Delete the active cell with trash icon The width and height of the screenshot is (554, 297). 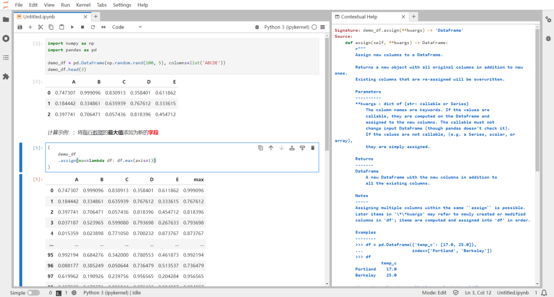(x=313, y=148)
